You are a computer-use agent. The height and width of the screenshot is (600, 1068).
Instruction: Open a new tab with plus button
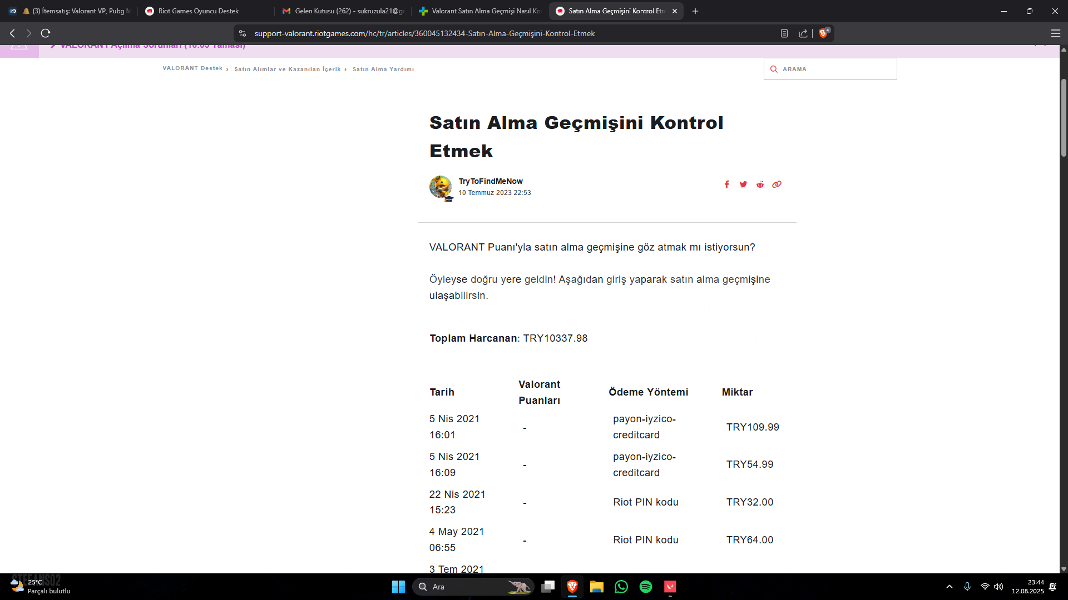pos(695,11)
